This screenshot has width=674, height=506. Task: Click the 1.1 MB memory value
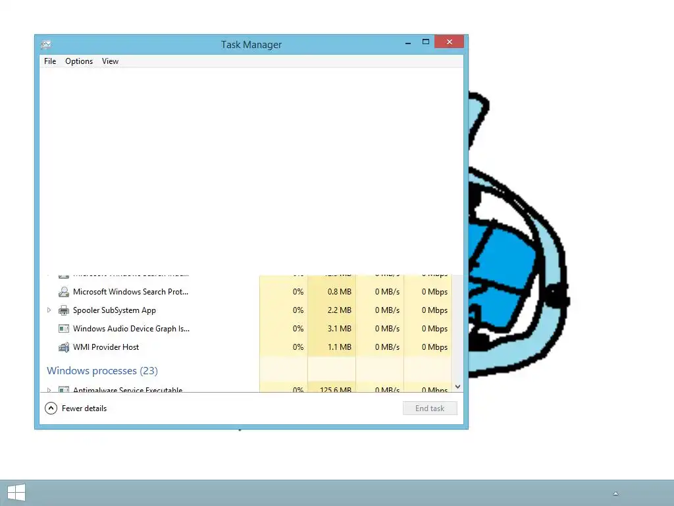click(x=339, y=347)
